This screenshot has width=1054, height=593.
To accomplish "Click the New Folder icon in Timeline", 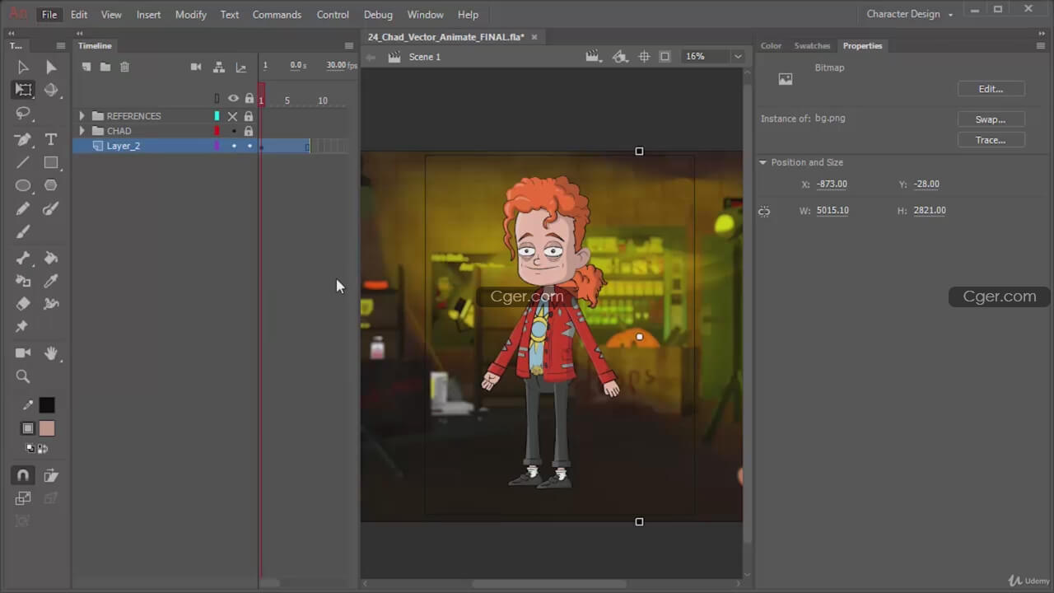I will (105, 67).
